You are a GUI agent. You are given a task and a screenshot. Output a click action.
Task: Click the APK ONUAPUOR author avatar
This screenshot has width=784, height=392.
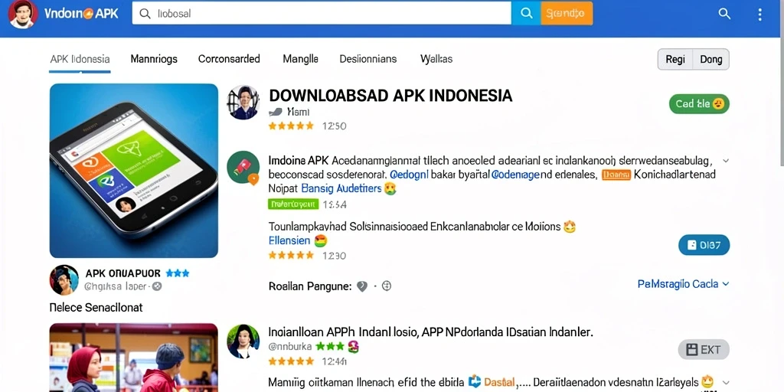64,280
